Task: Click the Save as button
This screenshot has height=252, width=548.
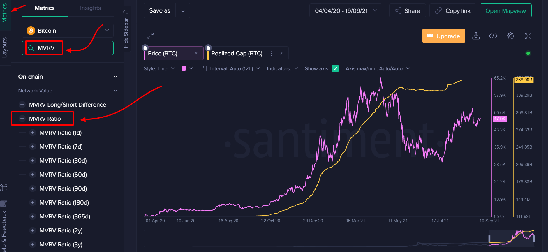Action: tap(160, 11)
